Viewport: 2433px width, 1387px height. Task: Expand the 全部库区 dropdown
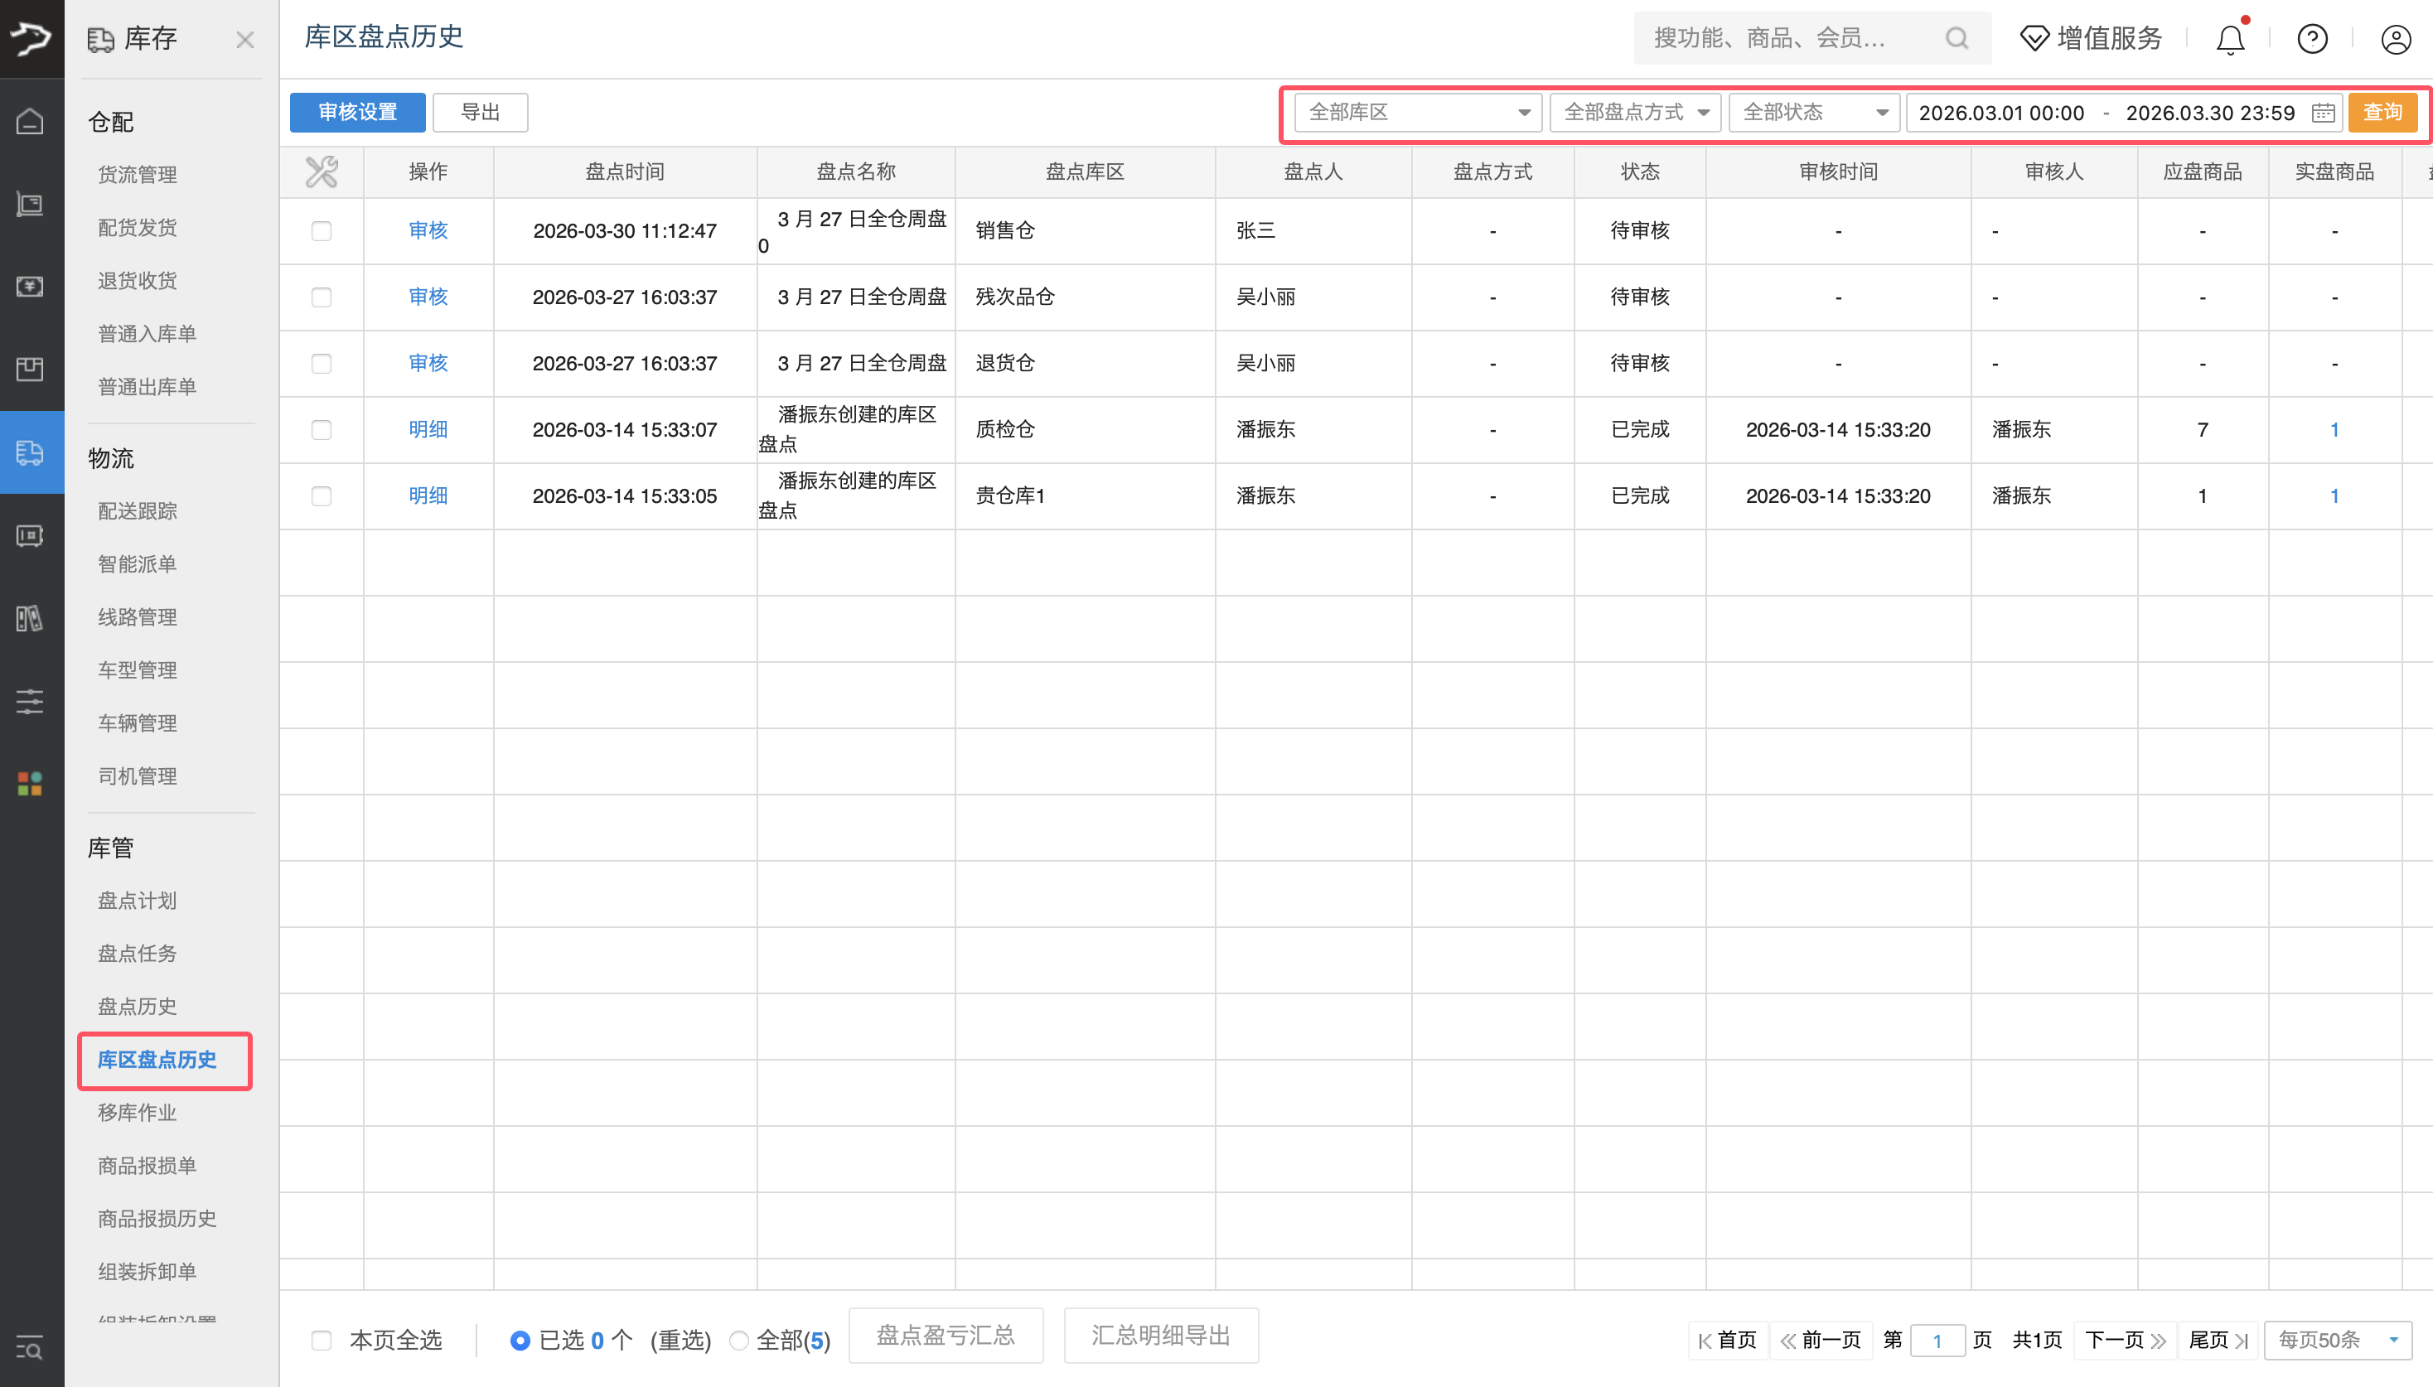[x=1418, y=113]
